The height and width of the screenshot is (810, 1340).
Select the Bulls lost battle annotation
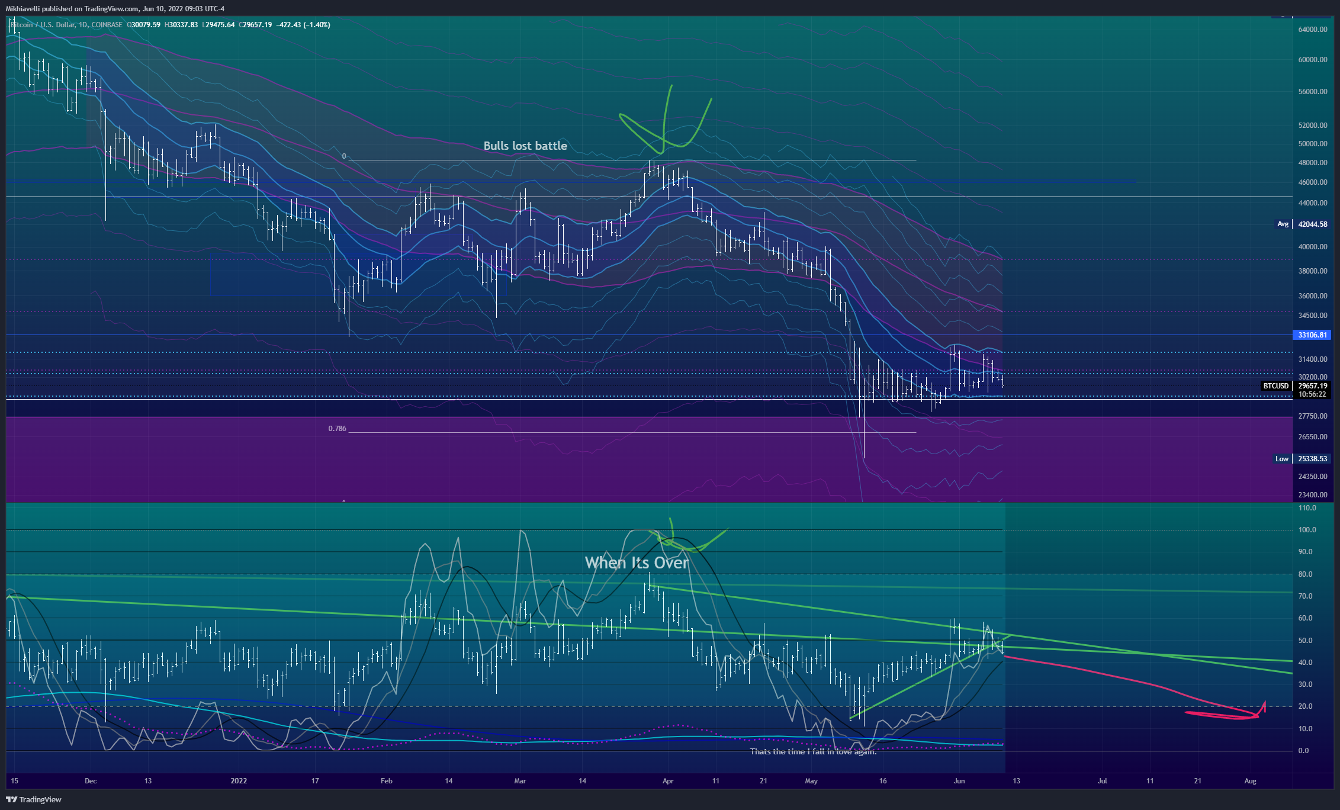[x=525, y=146]
